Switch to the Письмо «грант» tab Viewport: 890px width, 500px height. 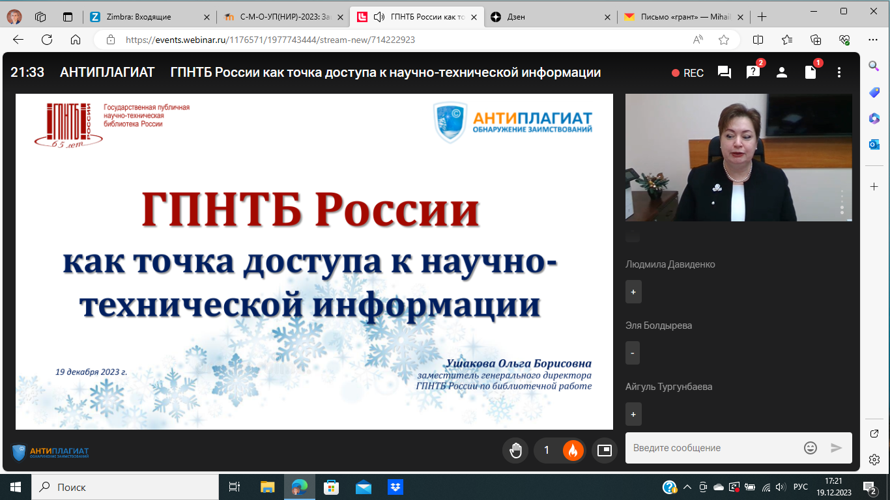click(683, 17)
